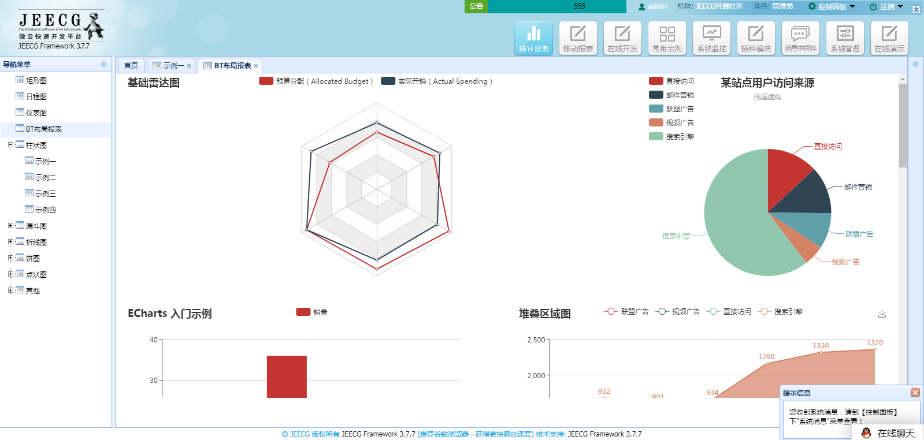Toggle 搜索引擎 legend in stacked area chart
The width and height of the screenshot is (924, 440).
[780, 312]
